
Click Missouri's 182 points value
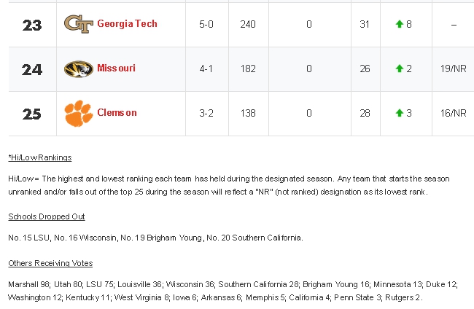point(248,69)
